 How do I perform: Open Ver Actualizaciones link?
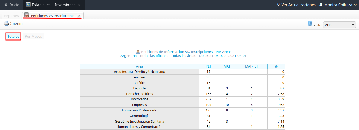coord(298,5)
